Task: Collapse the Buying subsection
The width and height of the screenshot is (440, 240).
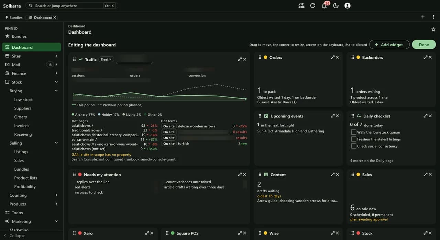Action: click(x=56, y=91)
